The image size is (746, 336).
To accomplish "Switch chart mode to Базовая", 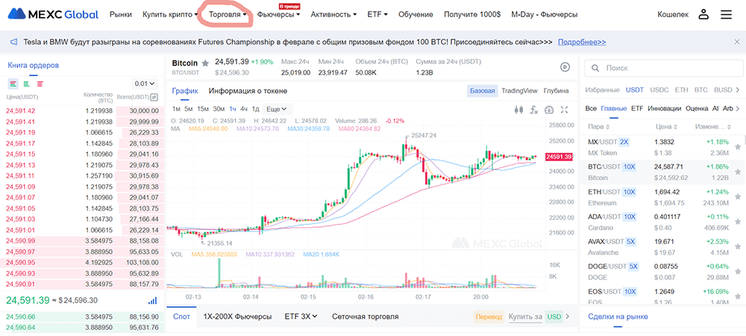I will 483,91.
